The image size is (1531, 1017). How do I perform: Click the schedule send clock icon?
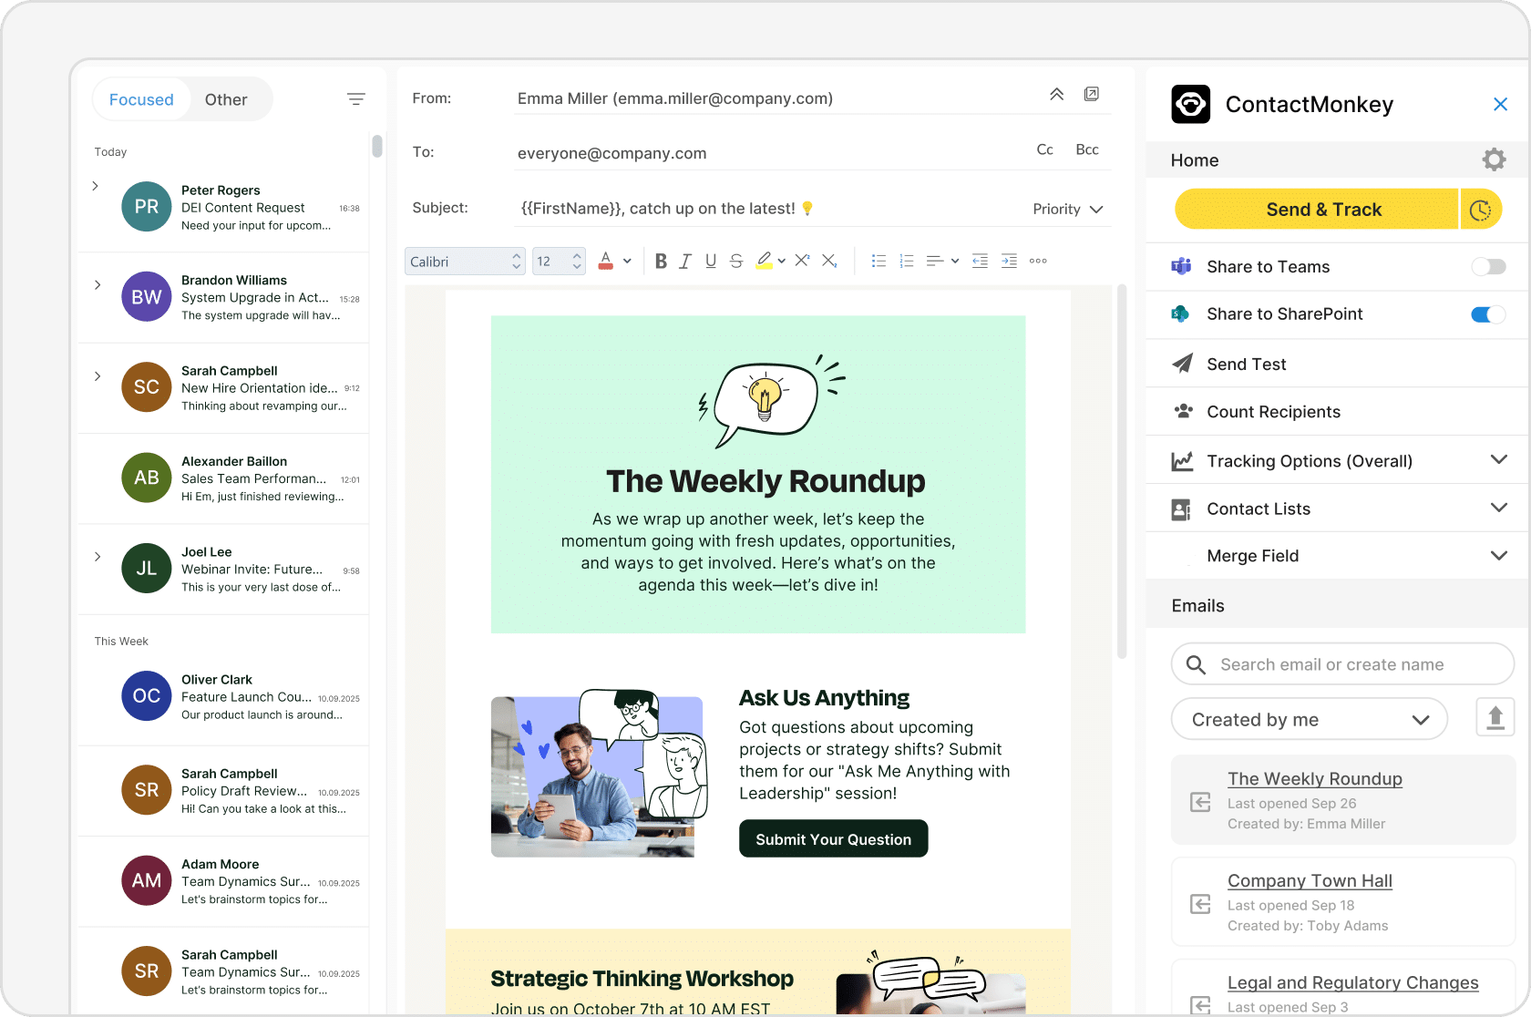(1481, 210)
